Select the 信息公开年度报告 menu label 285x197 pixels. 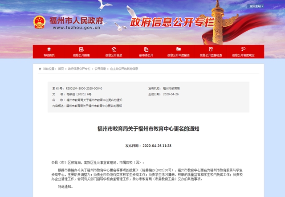point(178,55)
